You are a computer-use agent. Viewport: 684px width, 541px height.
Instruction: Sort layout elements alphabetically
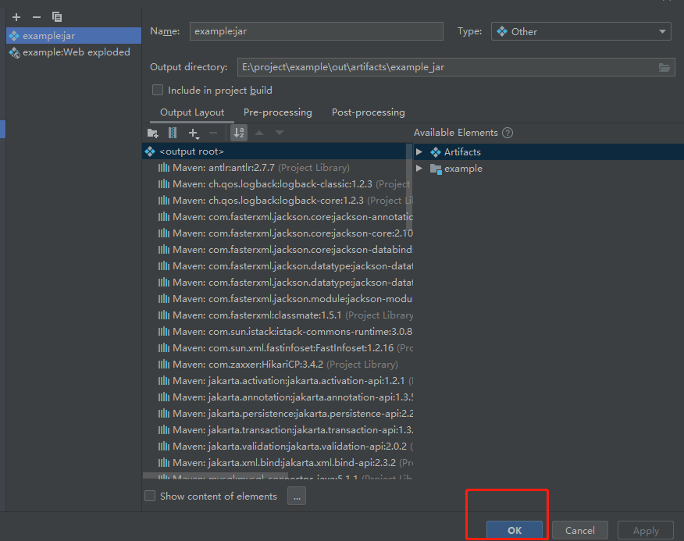[238, 133]
